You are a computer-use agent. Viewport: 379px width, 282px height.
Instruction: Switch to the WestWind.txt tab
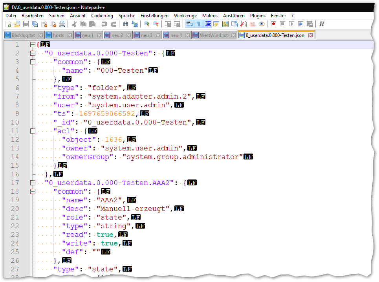214,35
